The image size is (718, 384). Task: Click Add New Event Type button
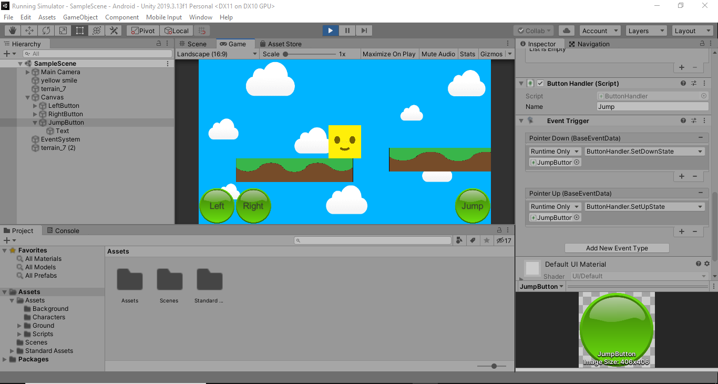pyautogui.click(x=617, y=248)
